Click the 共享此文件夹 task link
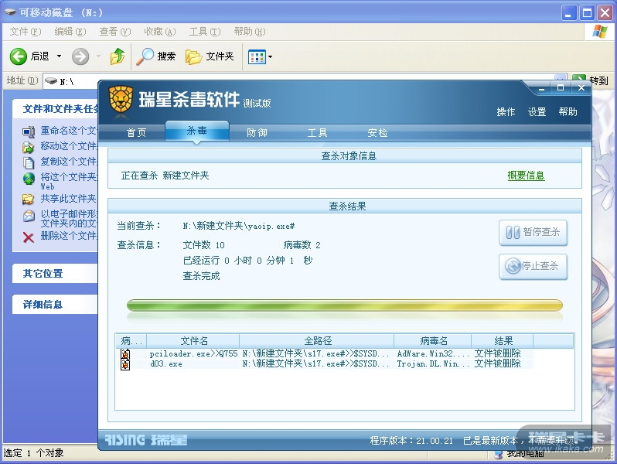Viewport: 617px width, 464px height. pos(68,198)
